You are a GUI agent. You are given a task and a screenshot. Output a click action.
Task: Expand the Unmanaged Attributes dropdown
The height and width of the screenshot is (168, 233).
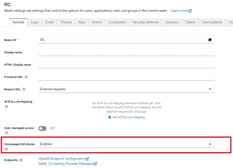[x=126, y=144]
